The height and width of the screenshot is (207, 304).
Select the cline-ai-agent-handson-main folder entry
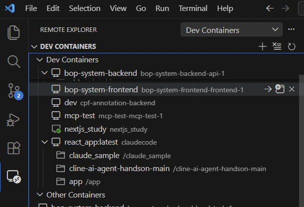click(164, 169)
